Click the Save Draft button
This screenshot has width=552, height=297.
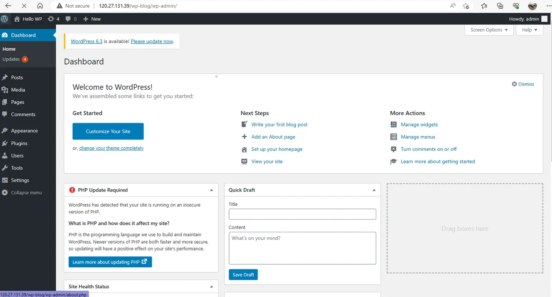click(243, 275)
